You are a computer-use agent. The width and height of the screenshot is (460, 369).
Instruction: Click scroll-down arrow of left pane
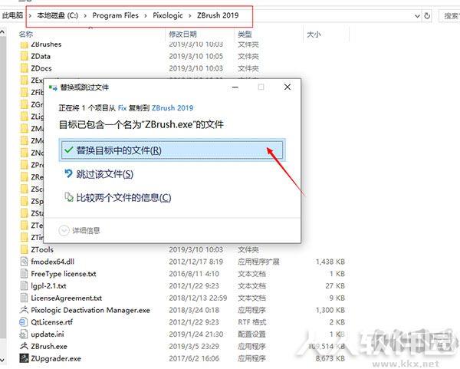pos(2,359)
